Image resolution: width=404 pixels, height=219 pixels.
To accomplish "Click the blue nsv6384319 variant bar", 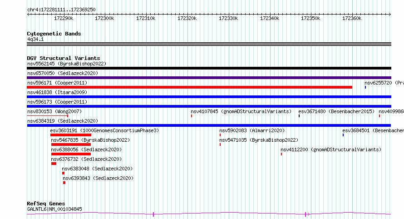I will coord(209,125).
